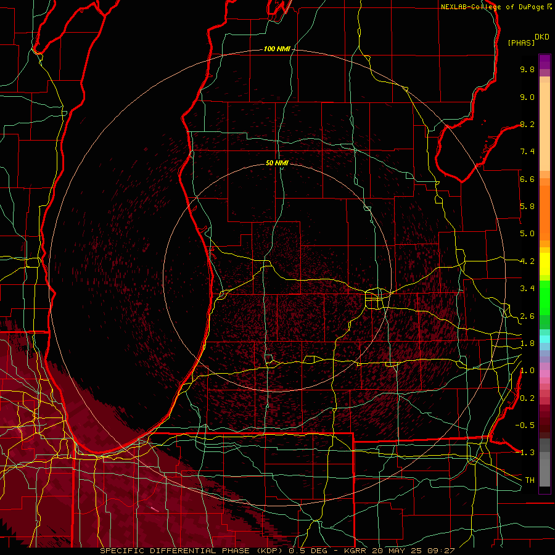This screenshot has width=555, height=555.
Task: Pick the pink color bar segment
Action: click(x=545, y=374)
